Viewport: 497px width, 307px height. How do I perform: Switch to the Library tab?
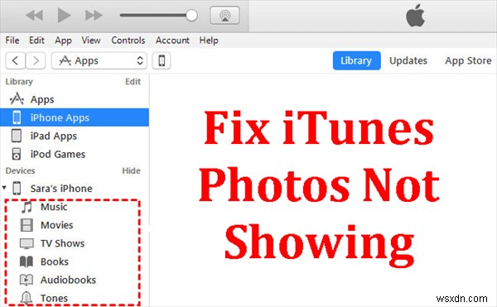pyautogui.click(x=356, y=60)
